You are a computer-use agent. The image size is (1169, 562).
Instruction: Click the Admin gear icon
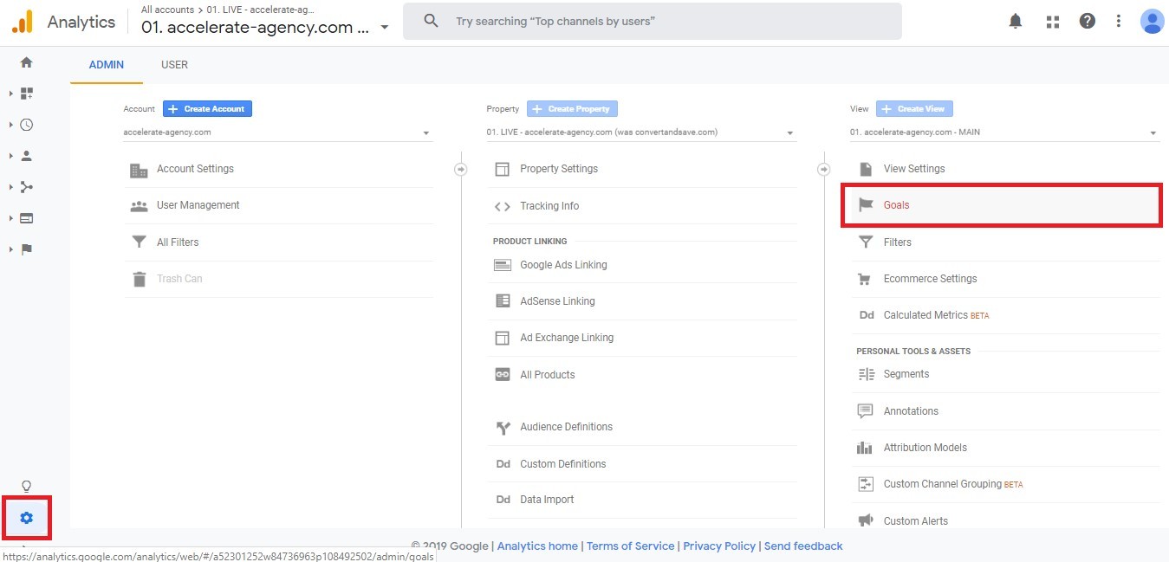tap(26, 518)
